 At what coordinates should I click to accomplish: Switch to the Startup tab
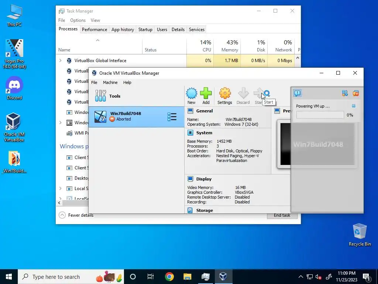pos(145,30)
